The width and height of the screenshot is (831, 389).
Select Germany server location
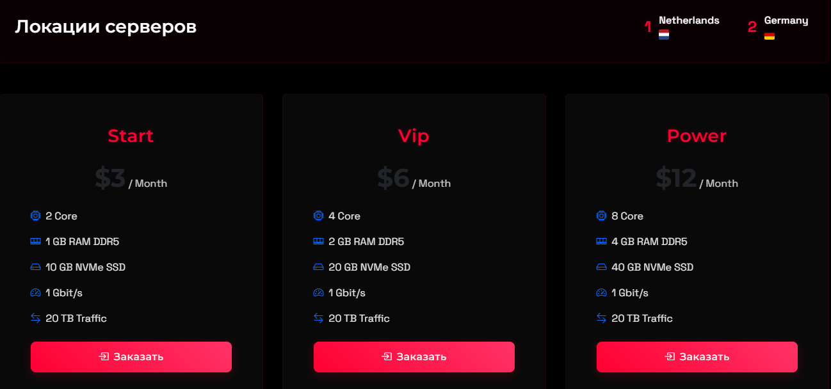pyautogui.click(x=778, y=27)
